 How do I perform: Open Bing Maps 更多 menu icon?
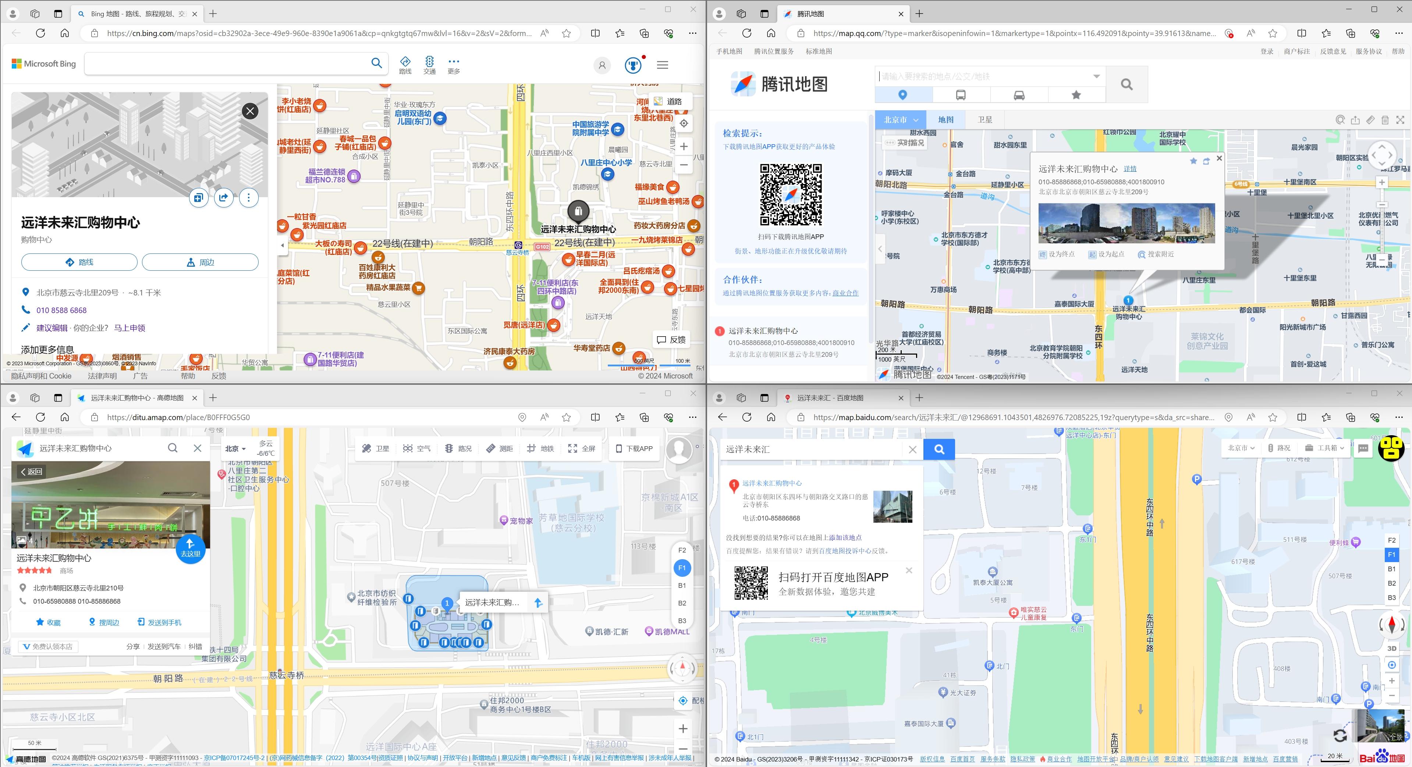point(453,65)
